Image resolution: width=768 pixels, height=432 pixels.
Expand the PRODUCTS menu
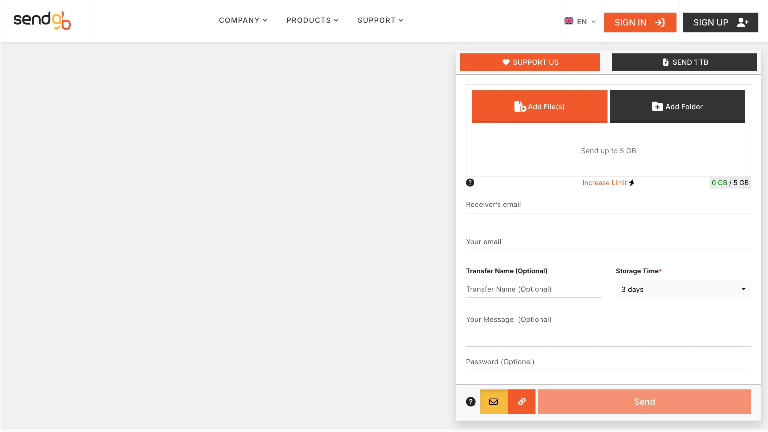tap(312, 20)
